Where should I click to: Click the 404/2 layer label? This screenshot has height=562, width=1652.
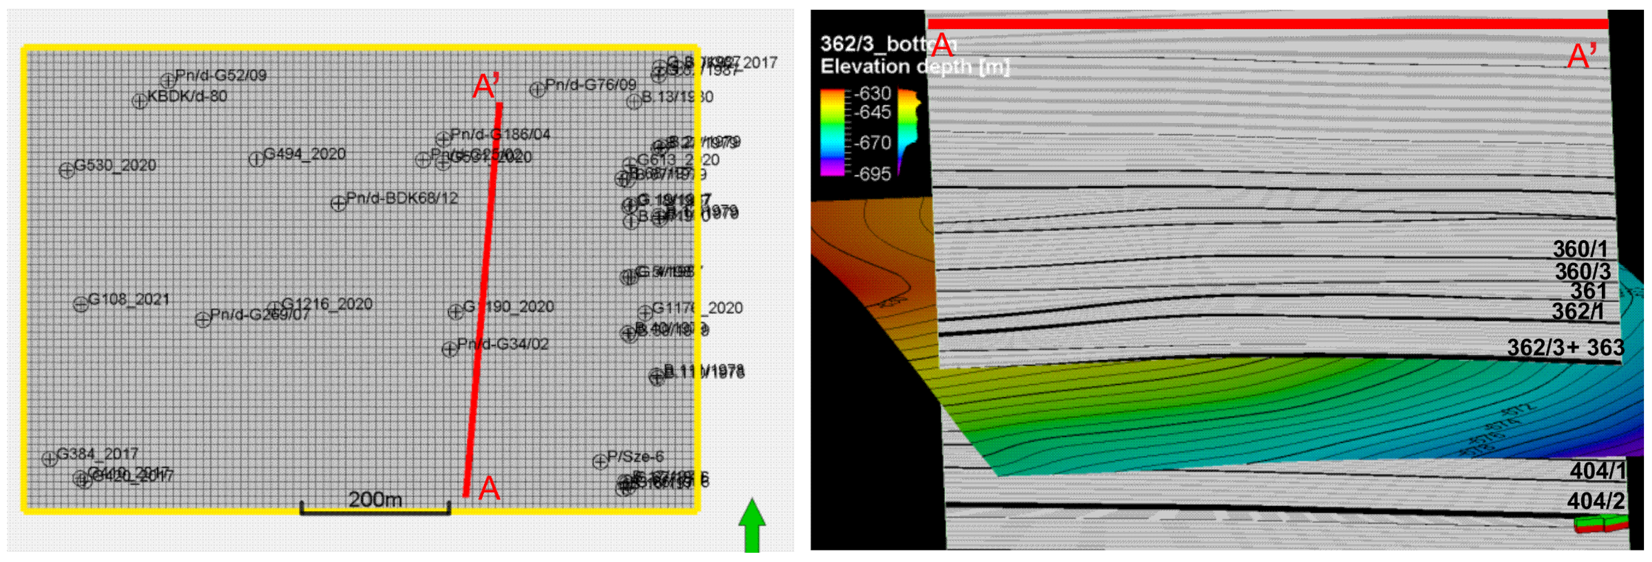pos(1595,501)
